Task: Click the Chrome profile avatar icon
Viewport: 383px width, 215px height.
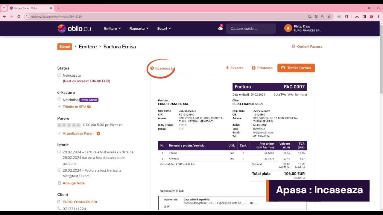Action: point(371,16)
